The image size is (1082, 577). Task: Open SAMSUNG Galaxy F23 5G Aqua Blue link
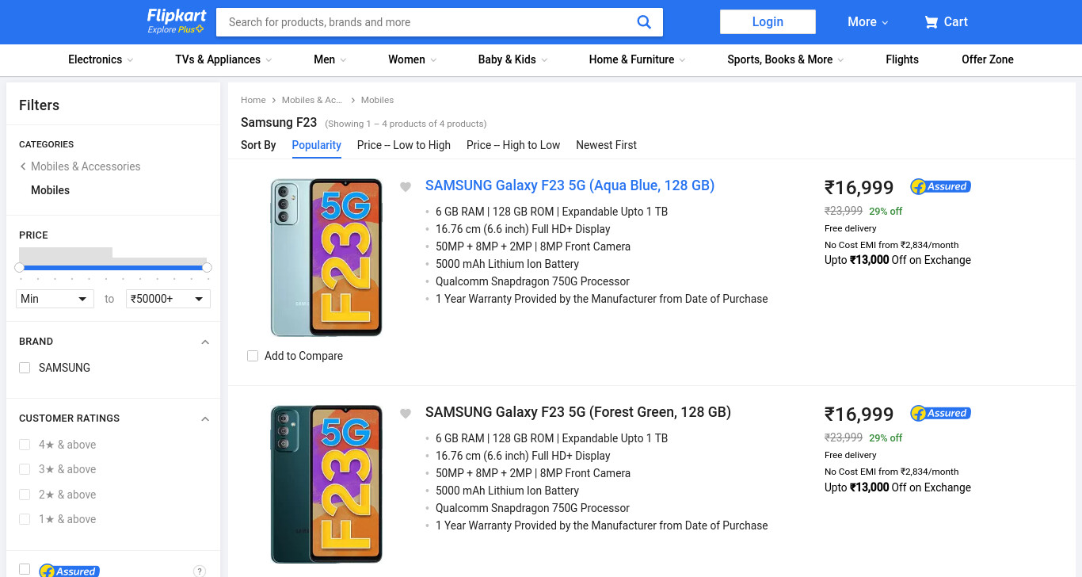570,185
